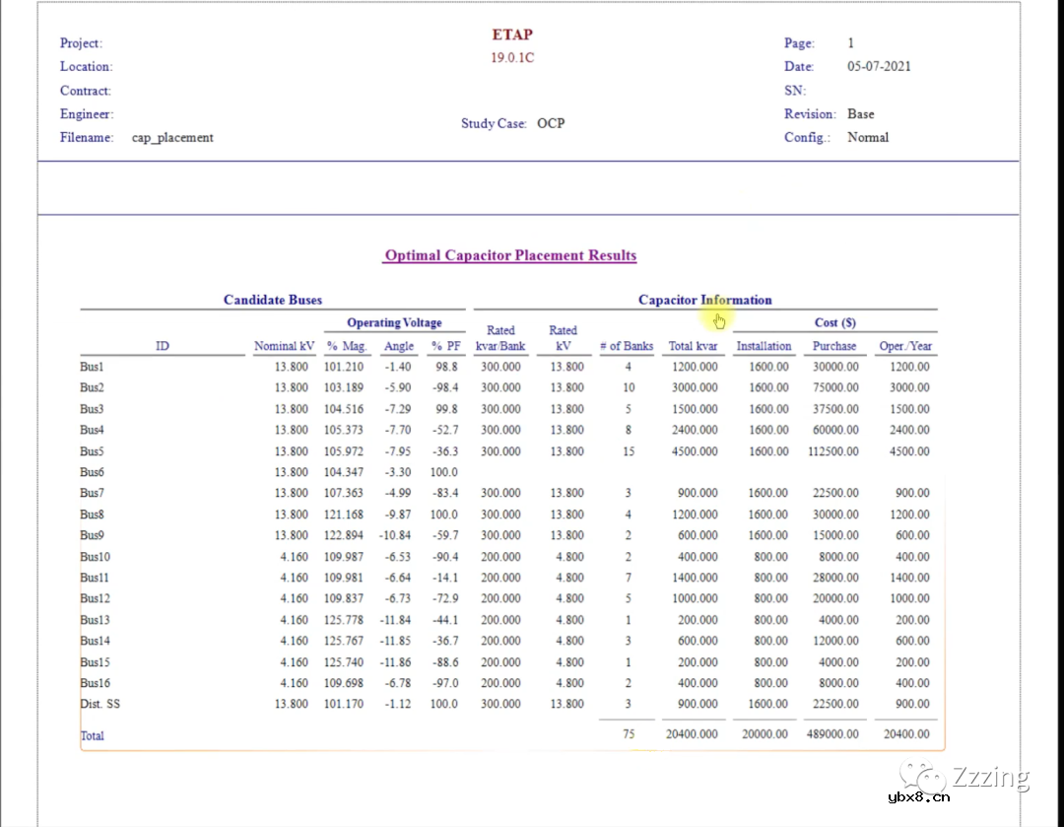This screenshot has height=827, width=1064.
Task: Select the Capacitor Information column group header
Action: 704,300
